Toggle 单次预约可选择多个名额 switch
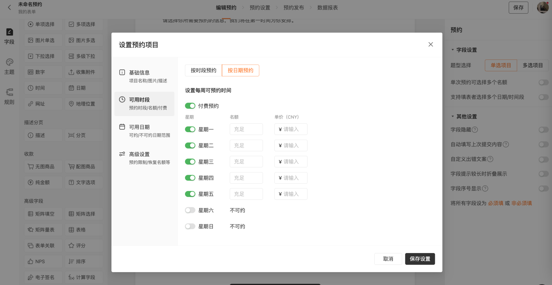This screenshot has height=285, width=552. click(543, 82)
